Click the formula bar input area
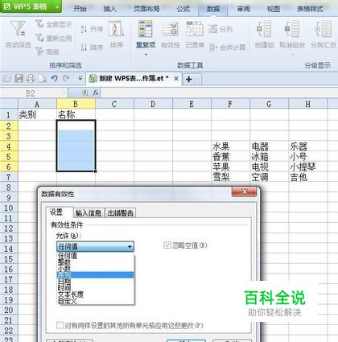The width and height of the screenshot is (338, 342). [x=219, y=93]
